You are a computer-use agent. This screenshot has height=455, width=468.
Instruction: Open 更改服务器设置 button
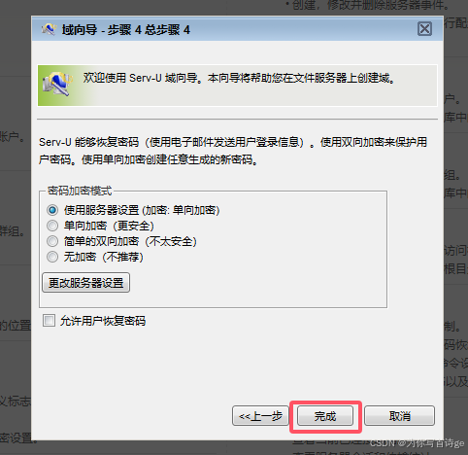(85, 283)
